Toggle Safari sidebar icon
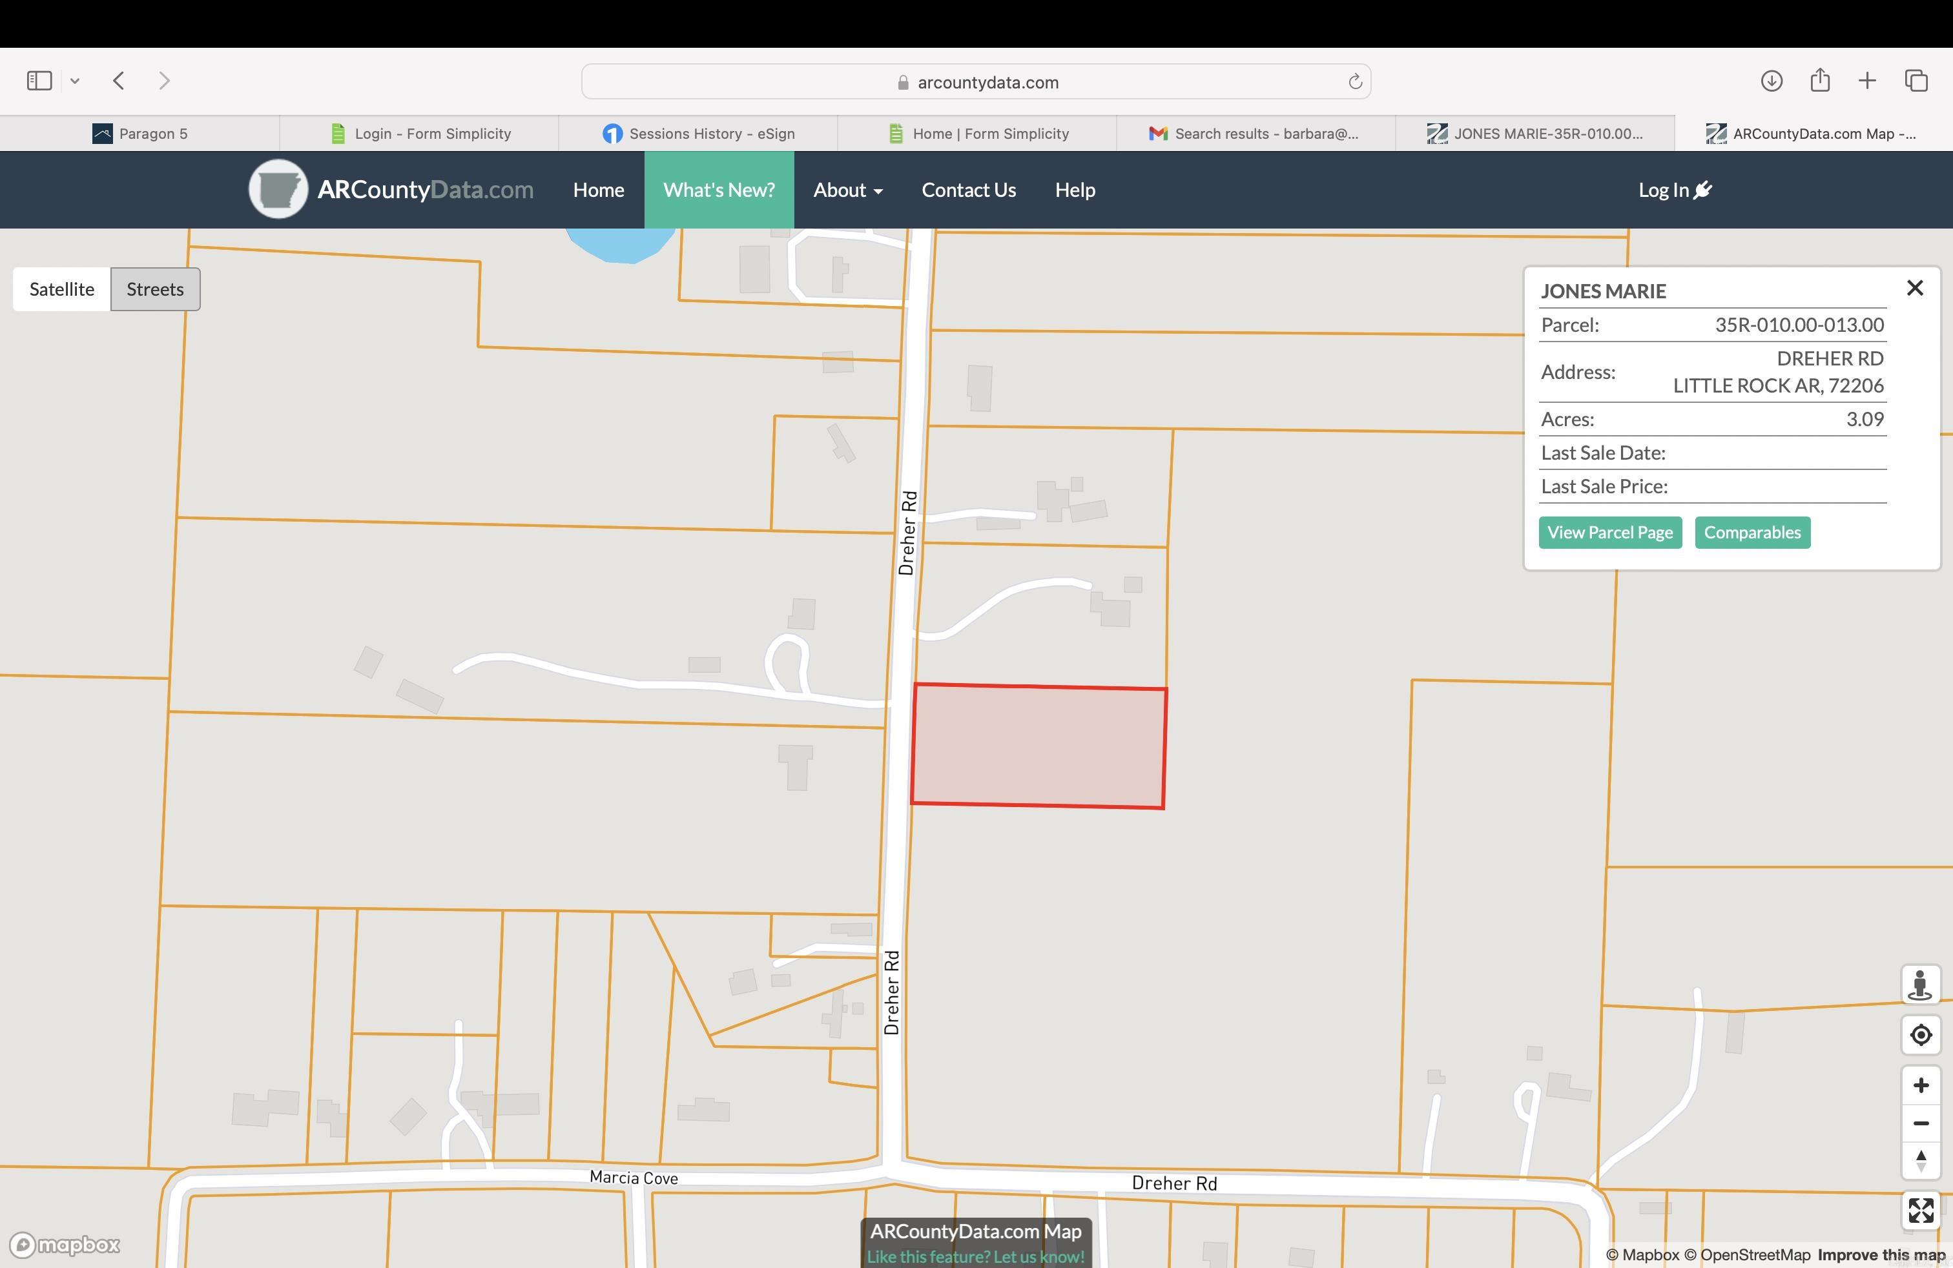This screenshot has width=1953, height=1268. pyautogui.click(x=39, y=80)
